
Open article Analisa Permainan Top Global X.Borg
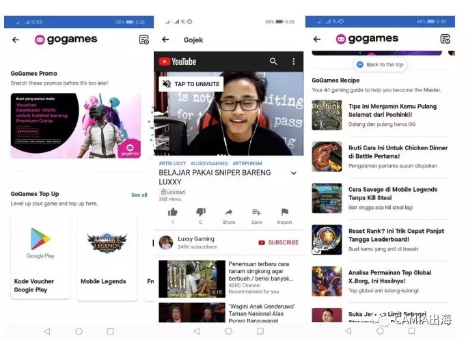point(390,277)
